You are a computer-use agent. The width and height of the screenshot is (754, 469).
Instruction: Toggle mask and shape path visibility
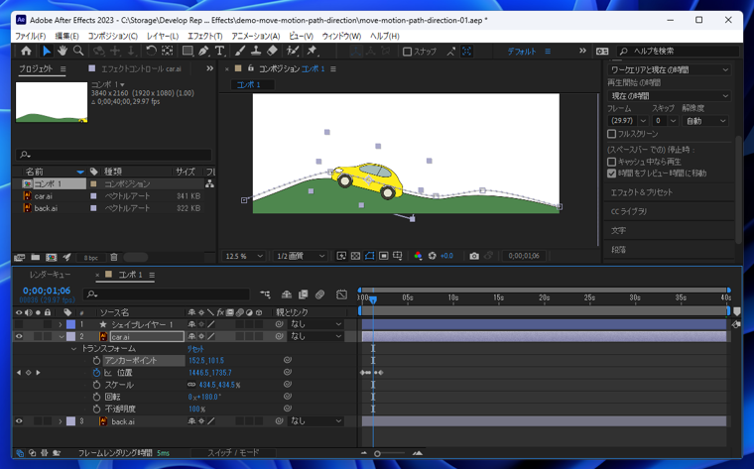click(x=369, y=256)
